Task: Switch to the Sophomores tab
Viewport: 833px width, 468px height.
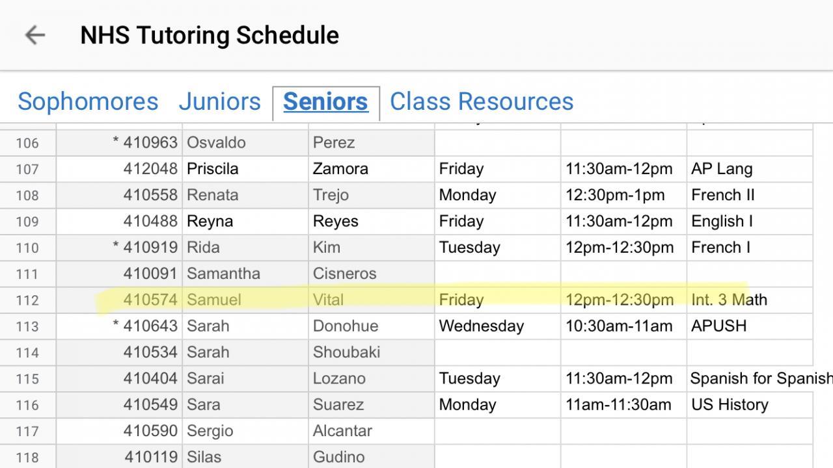Action: (x=88, y=102)
